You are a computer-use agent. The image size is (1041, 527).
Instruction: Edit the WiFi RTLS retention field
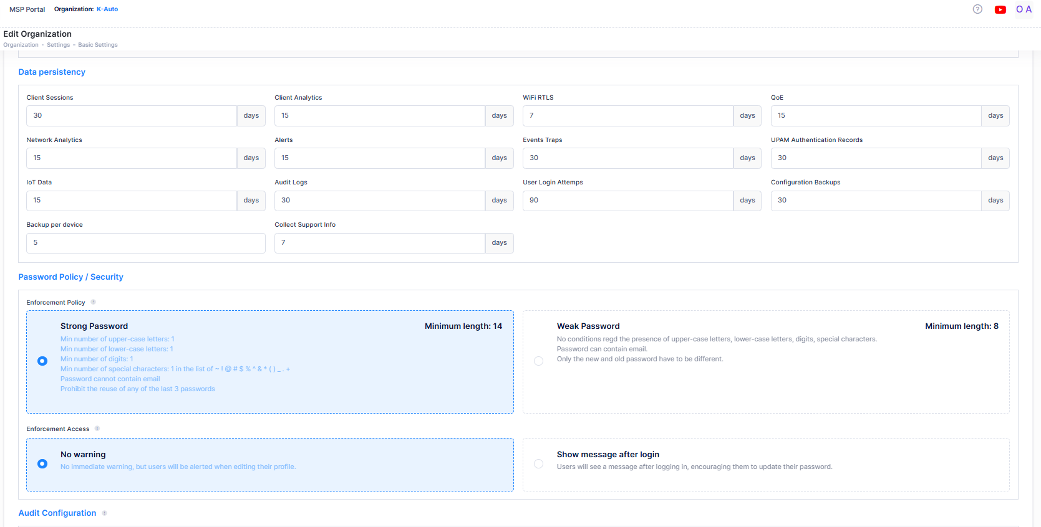pyautogui.click(x=627, y=116)
